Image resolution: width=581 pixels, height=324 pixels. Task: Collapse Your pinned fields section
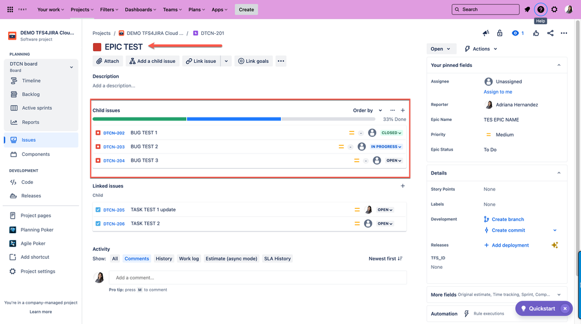click(x=559, y=65)
